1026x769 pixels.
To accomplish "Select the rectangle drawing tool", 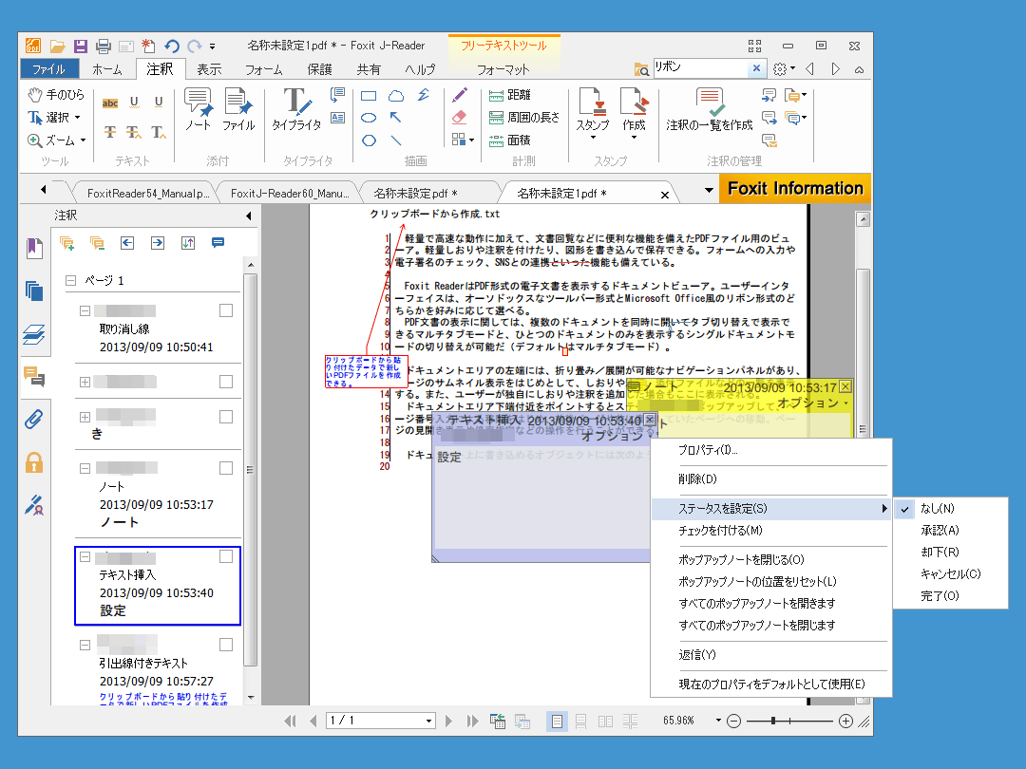I will [x=369, y=96].
